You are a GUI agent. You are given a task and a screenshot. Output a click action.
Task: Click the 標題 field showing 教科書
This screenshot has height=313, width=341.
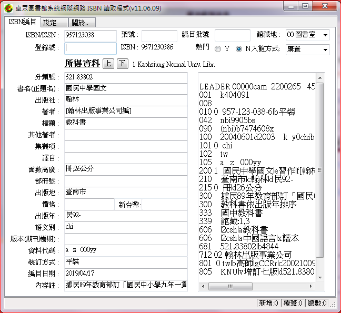coord(126,123)
